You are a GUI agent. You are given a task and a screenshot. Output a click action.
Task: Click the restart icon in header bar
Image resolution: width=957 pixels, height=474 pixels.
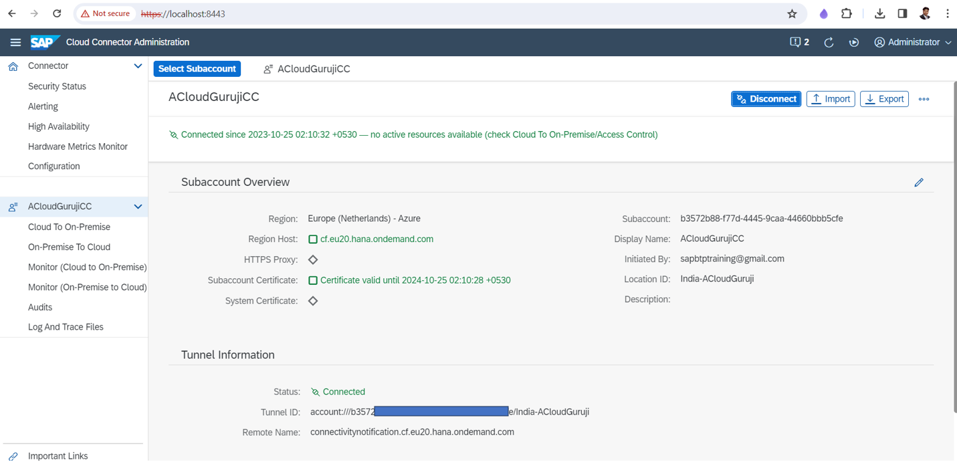[x=854, y=42]
